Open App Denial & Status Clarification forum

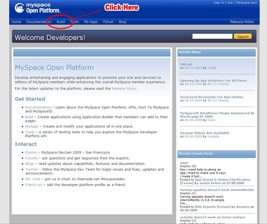pos(215,181)
